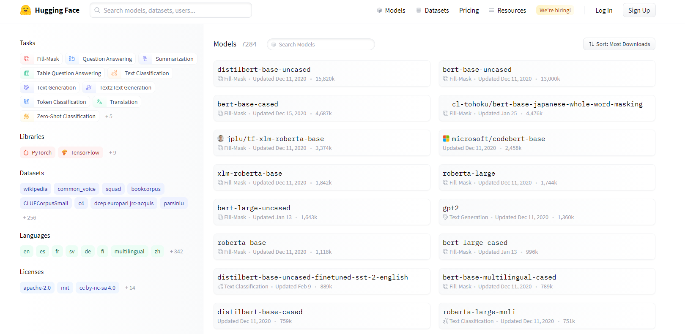The width and height of the screenshot is (685, 334).
Task: Toggle the bookcorpus dataset filter
Action: [x=146, y=189]
